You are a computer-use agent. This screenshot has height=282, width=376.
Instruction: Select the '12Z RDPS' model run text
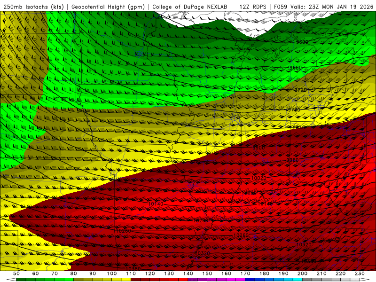(x=253, y=7)
